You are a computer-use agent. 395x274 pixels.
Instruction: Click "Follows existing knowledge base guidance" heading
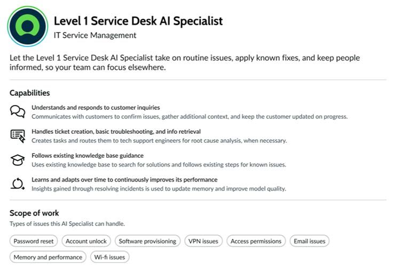click(x=88, y=156)
